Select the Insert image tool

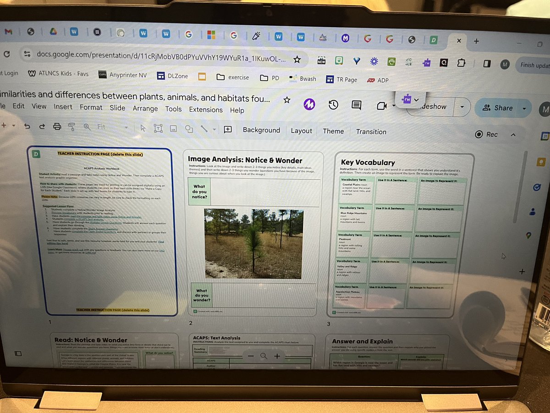[173, 129]
